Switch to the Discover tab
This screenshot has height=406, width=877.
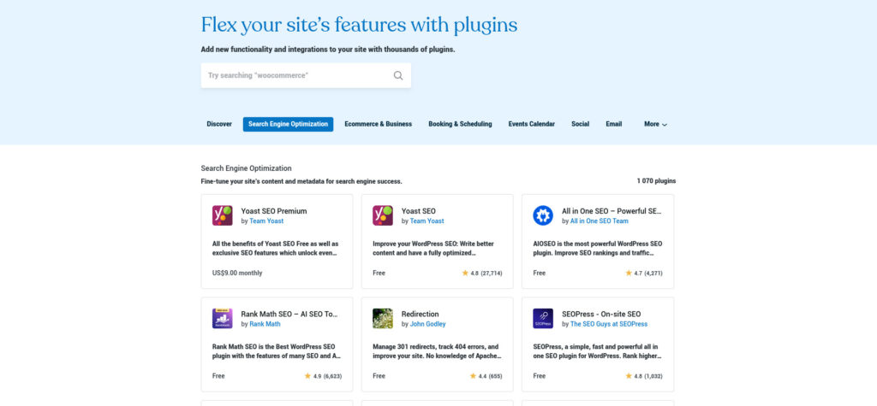pyautogui.click(x=219, y=124)
